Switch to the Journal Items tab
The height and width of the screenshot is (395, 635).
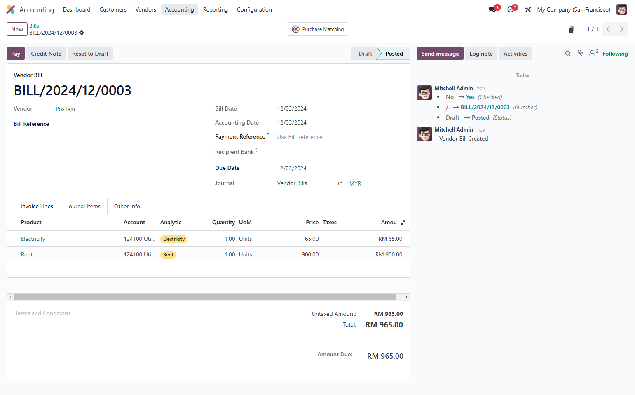[84, 206]
